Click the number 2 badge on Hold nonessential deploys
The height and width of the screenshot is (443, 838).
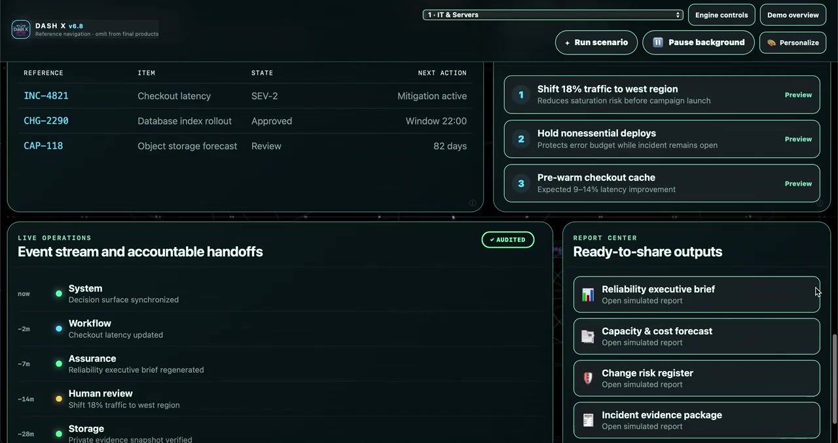point(521,139)
